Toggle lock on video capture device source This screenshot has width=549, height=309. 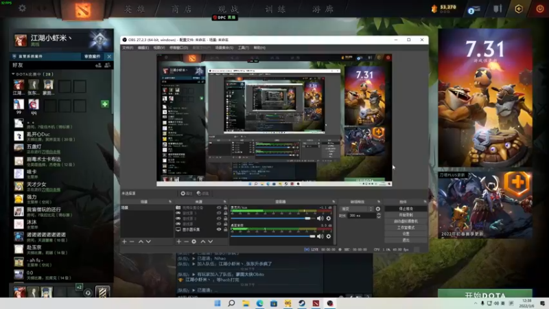coord(226,207)
